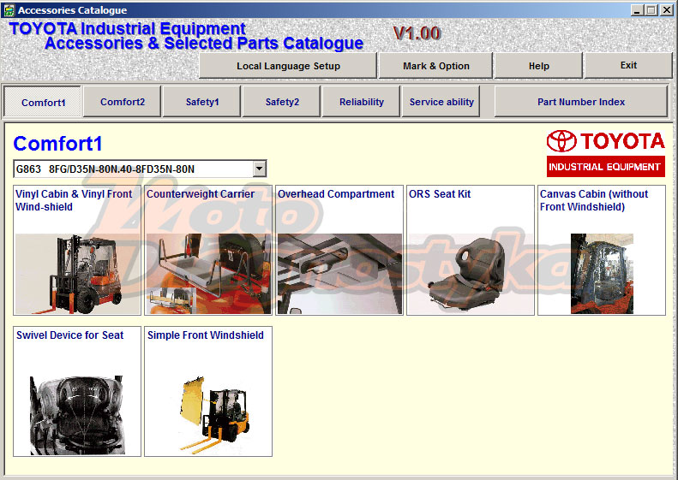
Task: Click the V1.00 version label
Action: pos(417,33)
